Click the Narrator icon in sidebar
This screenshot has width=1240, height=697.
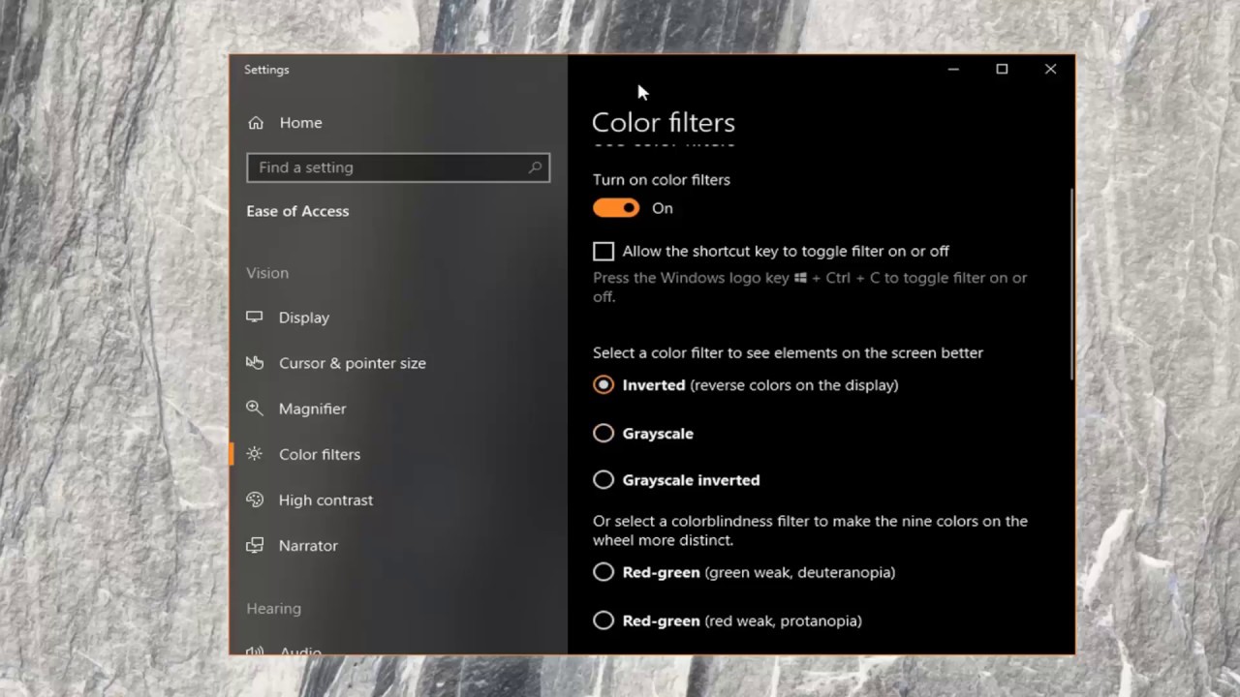[255, 545]
